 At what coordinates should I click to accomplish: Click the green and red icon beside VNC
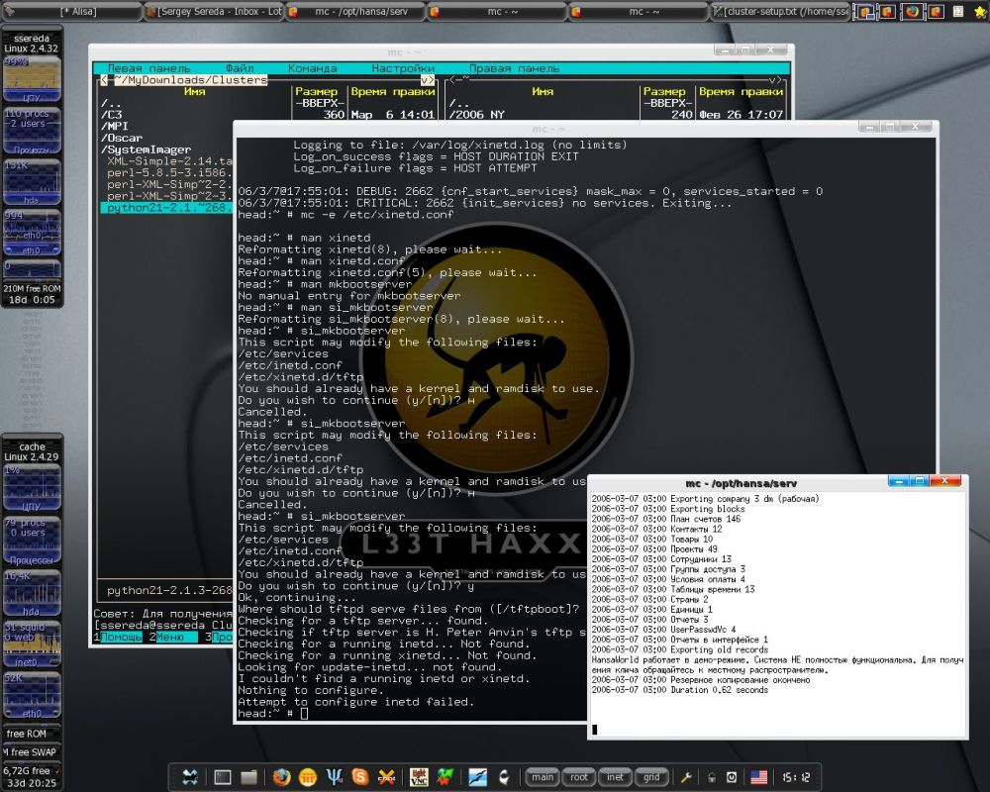pyautogui.click(x=445, y=777)
